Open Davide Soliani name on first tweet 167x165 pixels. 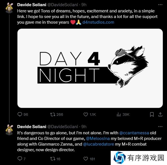pos(32,5)
